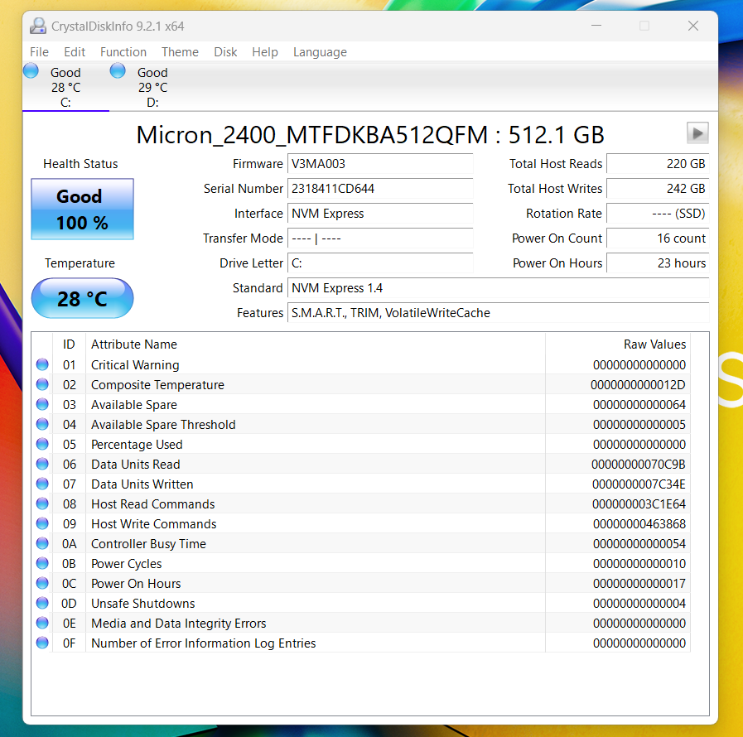The height and width of the screenshot is (737, 743).
Task: Click the Drive Letter field
Action: pyautogui.click(x=380, y=263)
